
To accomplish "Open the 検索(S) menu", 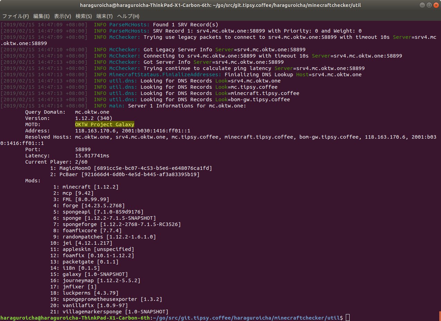I will pos(84,16).
